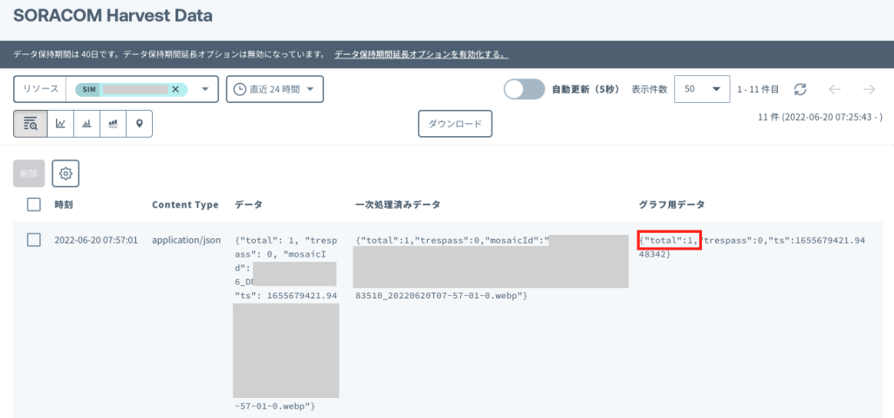Switch to bar chart view icon
Image resolution: width=894 pixels, height=418 pixels.
(86, 124)
